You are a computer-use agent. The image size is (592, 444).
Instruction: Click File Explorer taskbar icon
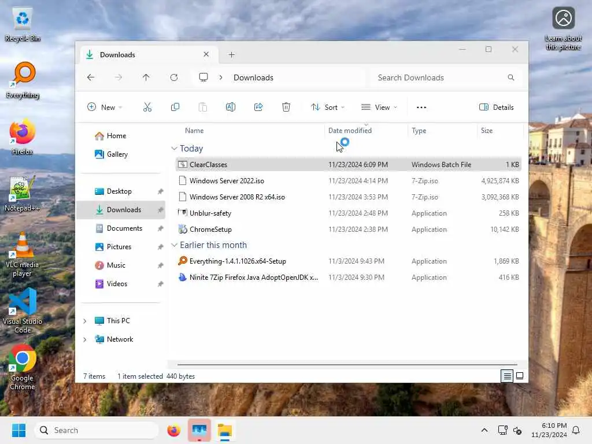(x=225, y=431)
